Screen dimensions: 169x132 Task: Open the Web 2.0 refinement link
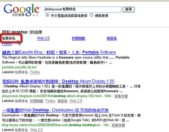point(43,38)
